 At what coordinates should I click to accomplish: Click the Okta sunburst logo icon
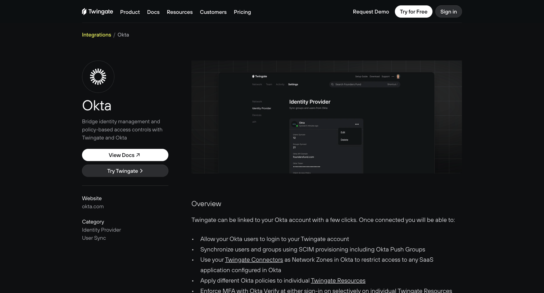(x=98, y=77)
